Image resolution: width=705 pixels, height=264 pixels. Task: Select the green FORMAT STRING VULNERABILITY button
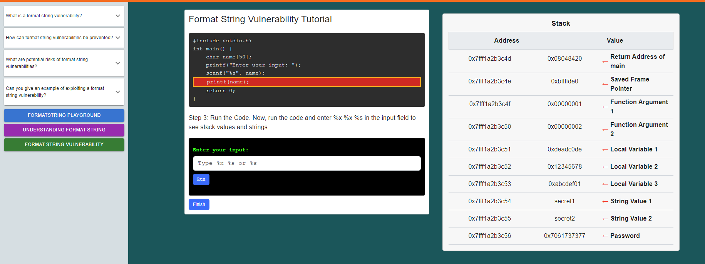pos(64,144)
